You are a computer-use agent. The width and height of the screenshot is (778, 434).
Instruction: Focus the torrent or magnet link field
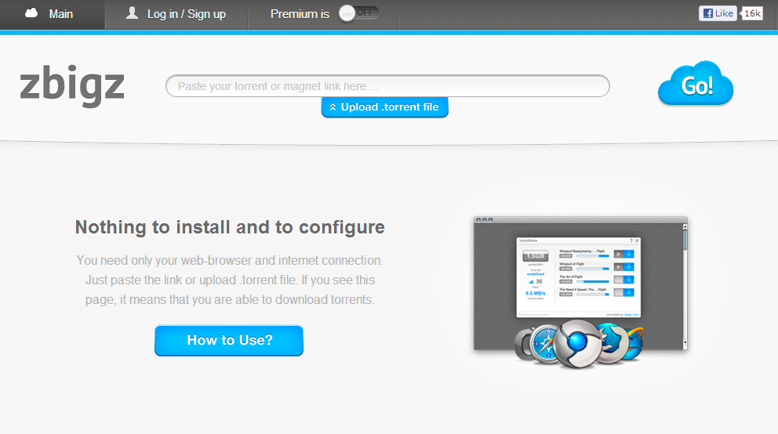(x=387, y=86)
